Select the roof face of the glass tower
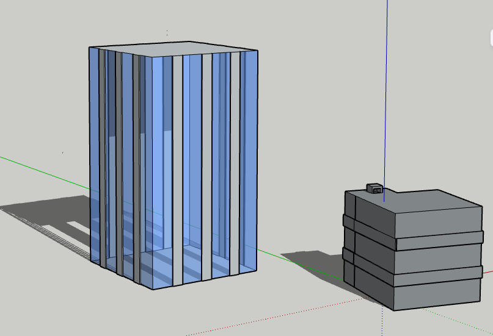The width and height of the screenshot is (493, 336). click(x=174, y=49)
